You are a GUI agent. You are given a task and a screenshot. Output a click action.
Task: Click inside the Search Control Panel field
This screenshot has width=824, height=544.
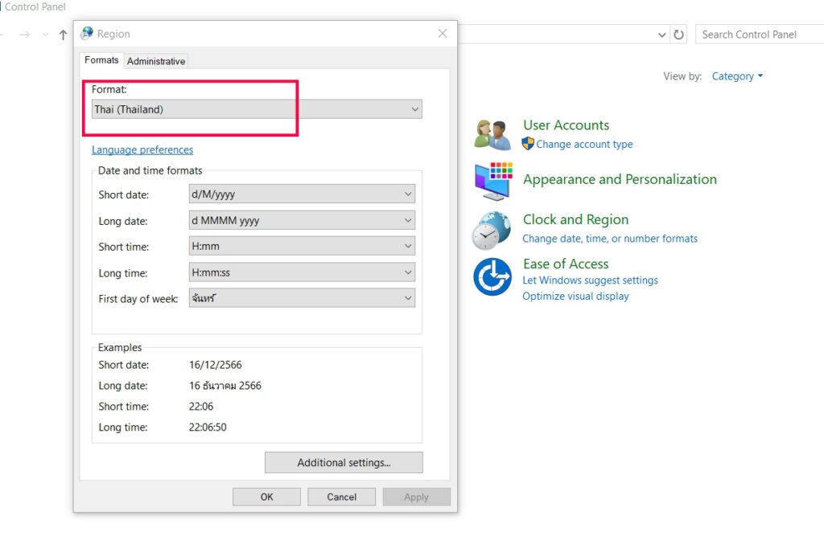point(756,34)
